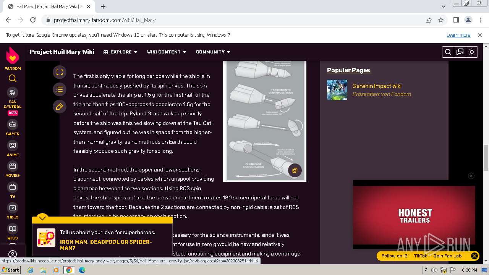The image size is (489, 275).
Task: Open wiki discussions icon
Action: (x=460, y=52)
